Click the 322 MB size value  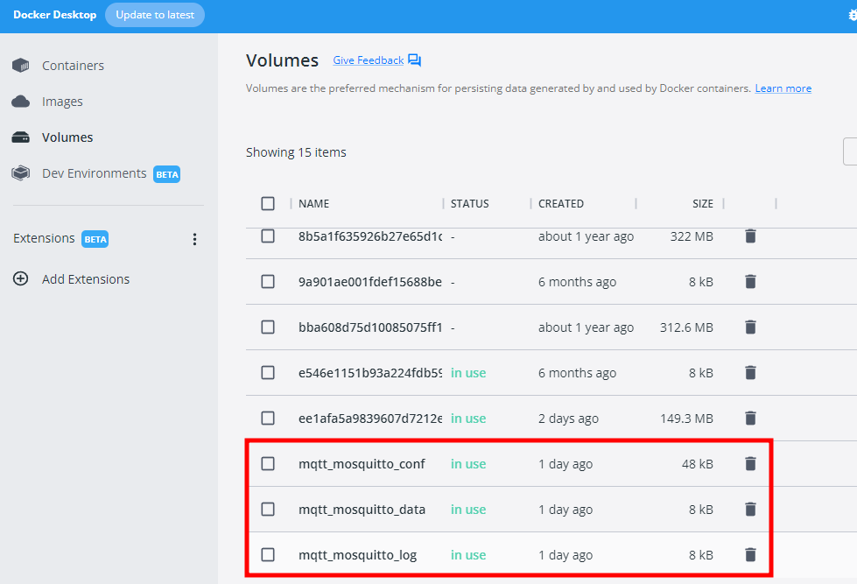click(x=692, y=236)
